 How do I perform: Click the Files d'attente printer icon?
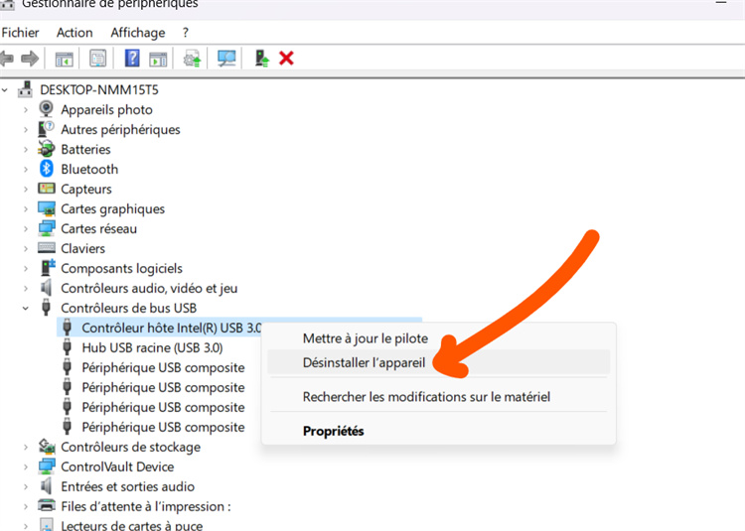coord(47,505)
